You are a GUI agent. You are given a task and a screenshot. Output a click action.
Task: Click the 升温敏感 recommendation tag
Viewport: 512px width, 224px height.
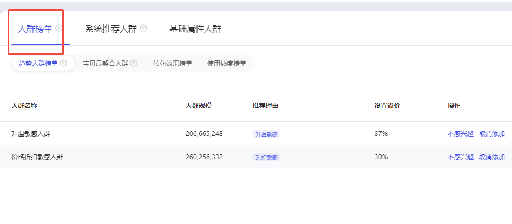266,134
